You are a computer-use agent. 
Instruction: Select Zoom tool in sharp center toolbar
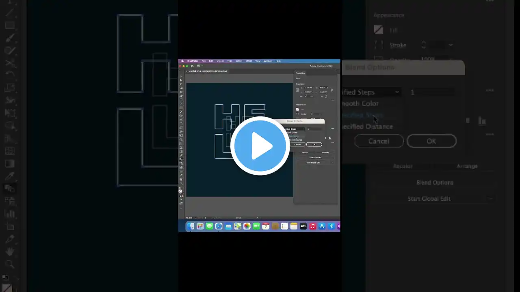click(x=181, y=183)
